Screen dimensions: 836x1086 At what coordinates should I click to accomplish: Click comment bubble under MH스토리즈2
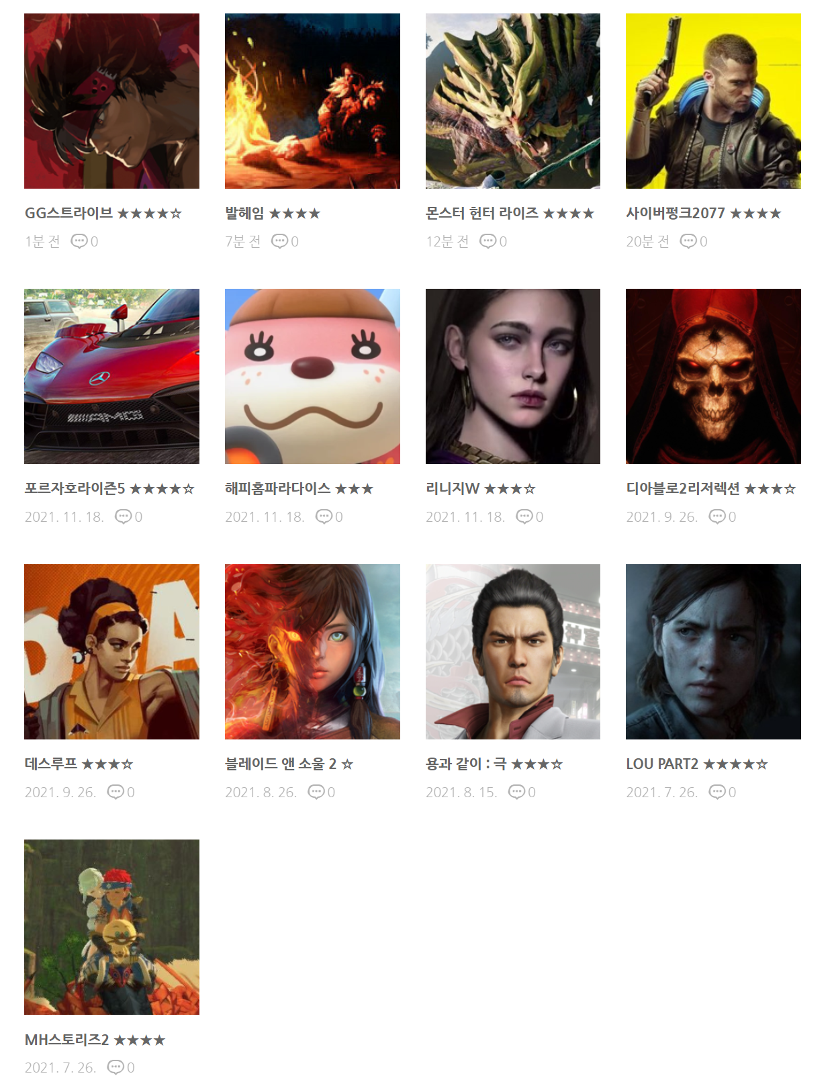click(115, 1067)
